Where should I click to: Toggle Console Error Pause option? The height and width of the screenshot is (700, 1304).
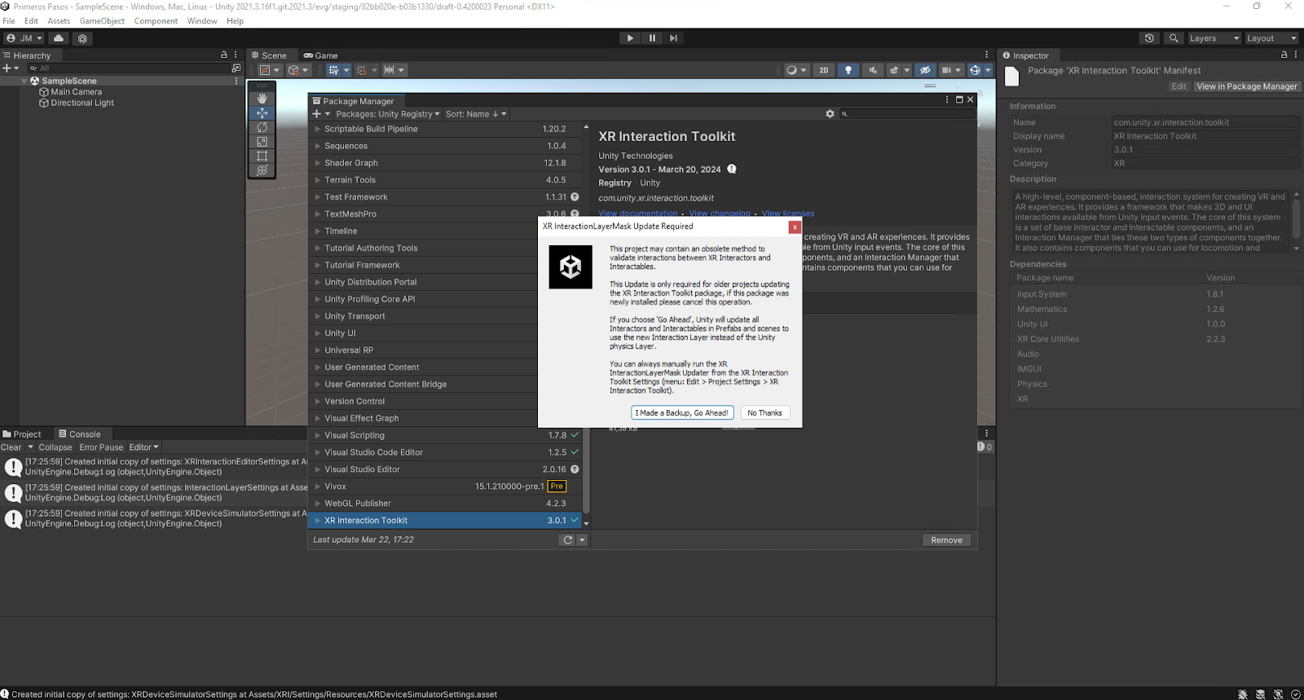tap(101, 447)
